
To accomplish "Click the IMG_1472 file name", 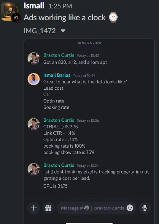I will coord(40,31).
